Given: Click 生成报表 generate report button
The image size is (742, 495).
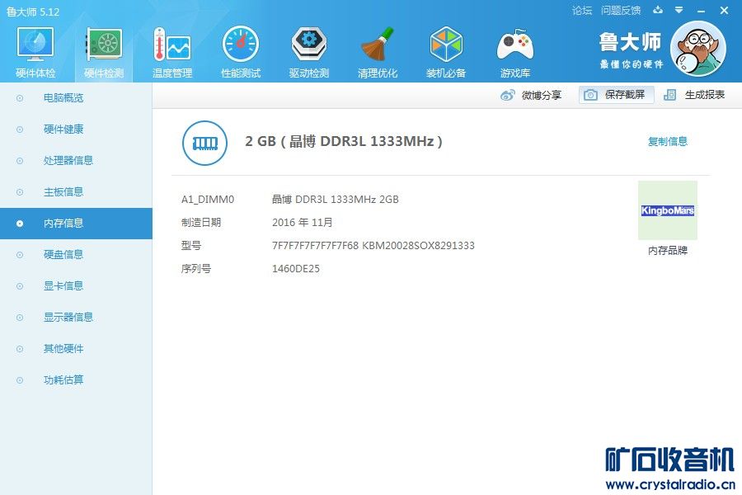Looking at the screenshot, I should click(x=694, y=95).
